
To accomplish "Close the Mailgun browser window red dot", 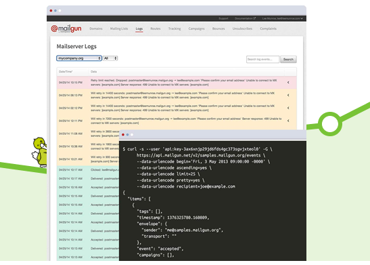I will [x=51, y=11].
